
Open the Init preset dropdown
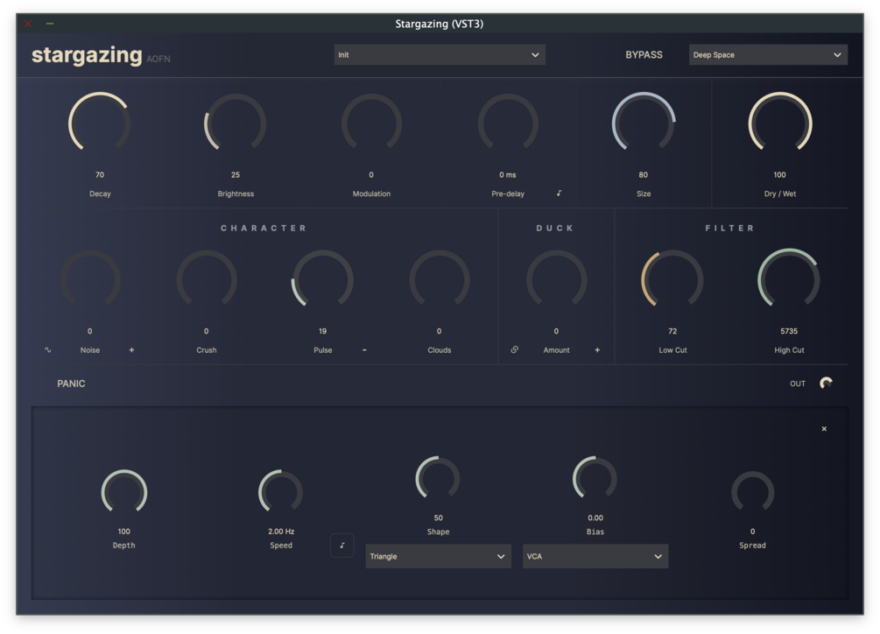click(440, 55)
